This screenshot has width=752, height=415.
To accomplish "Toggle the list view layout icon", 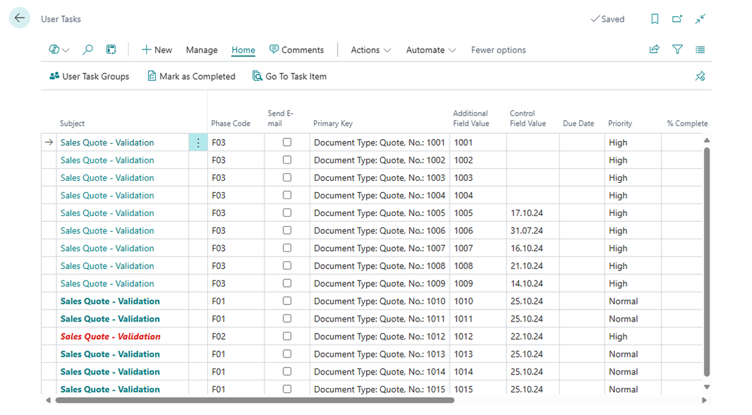I will click(700, 50).
